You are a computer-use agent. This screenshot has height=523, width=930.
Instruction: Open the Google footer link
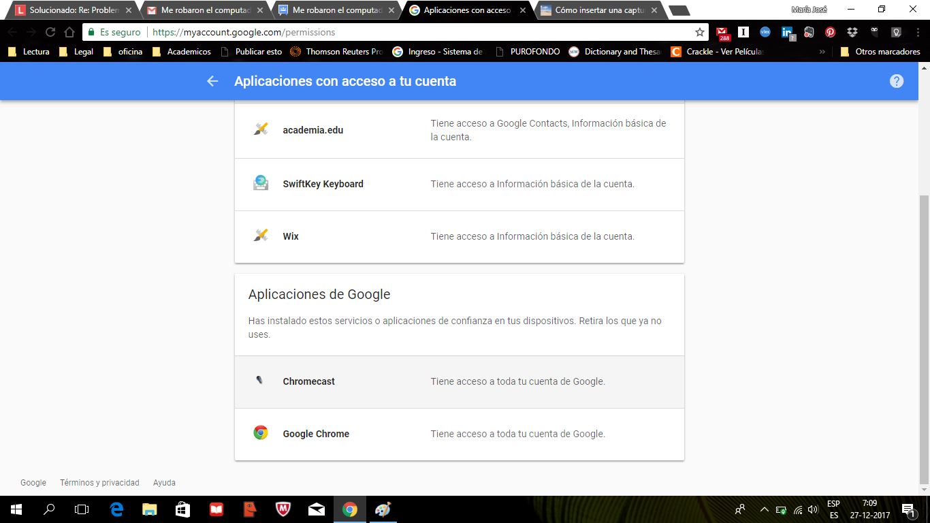[x=33, y=483]
